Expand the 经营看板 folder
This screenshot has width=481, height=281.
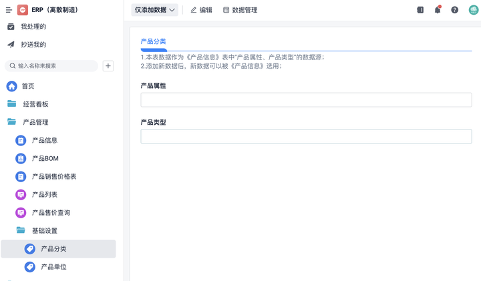click(35, 104)
